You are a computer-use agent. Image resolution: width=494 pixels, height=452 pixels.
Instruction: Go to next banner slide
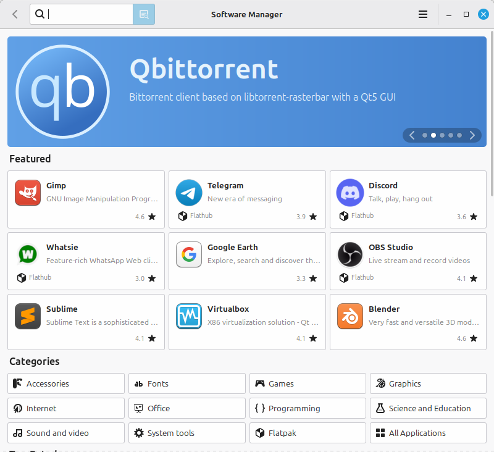472,135
